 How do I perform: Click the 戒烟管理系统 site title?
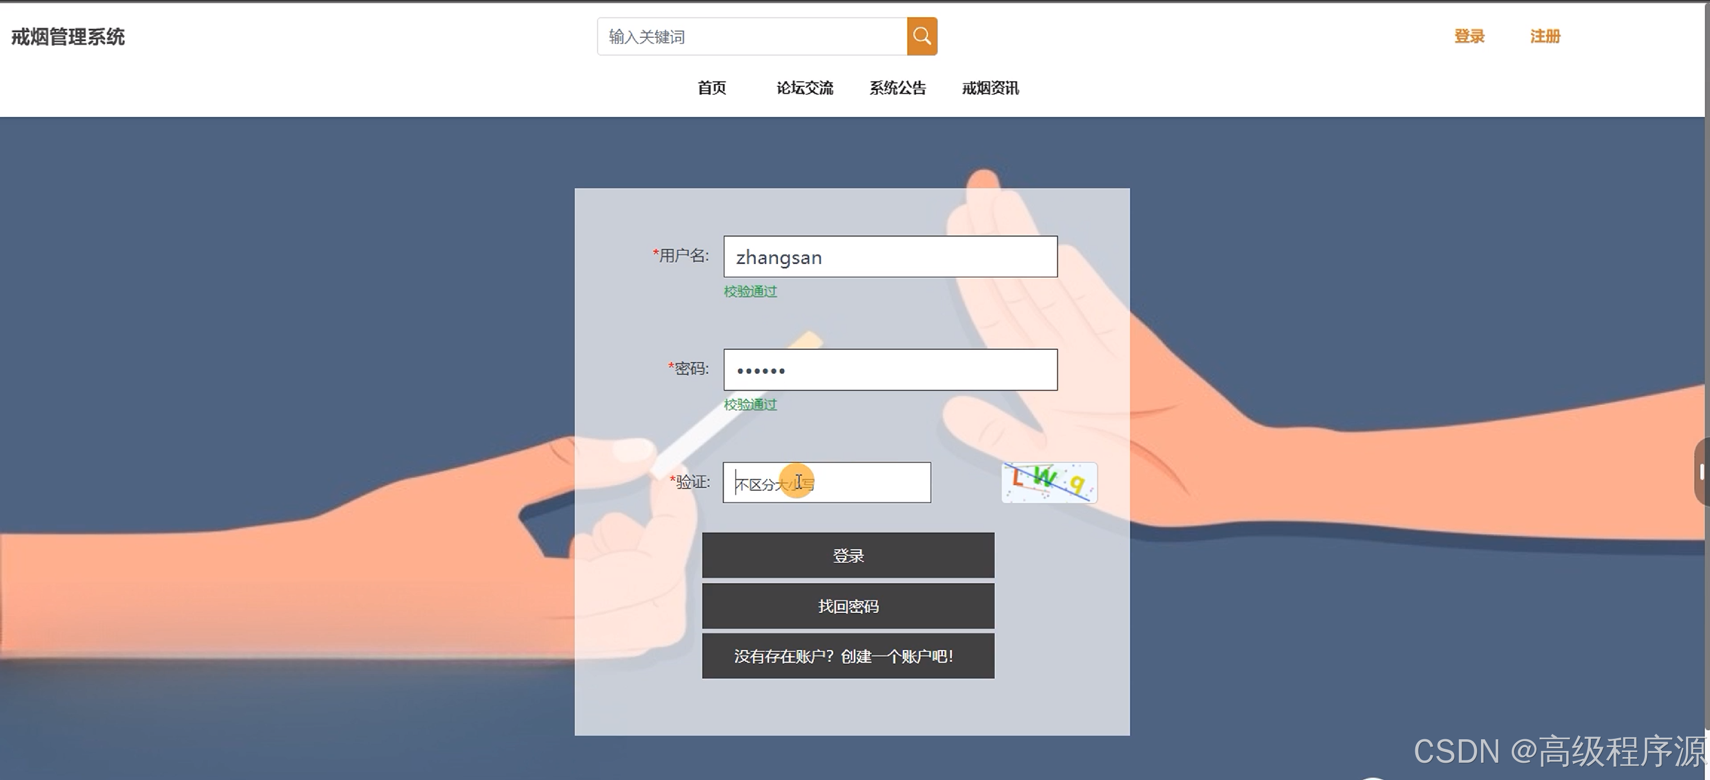(x=68, y=37)
